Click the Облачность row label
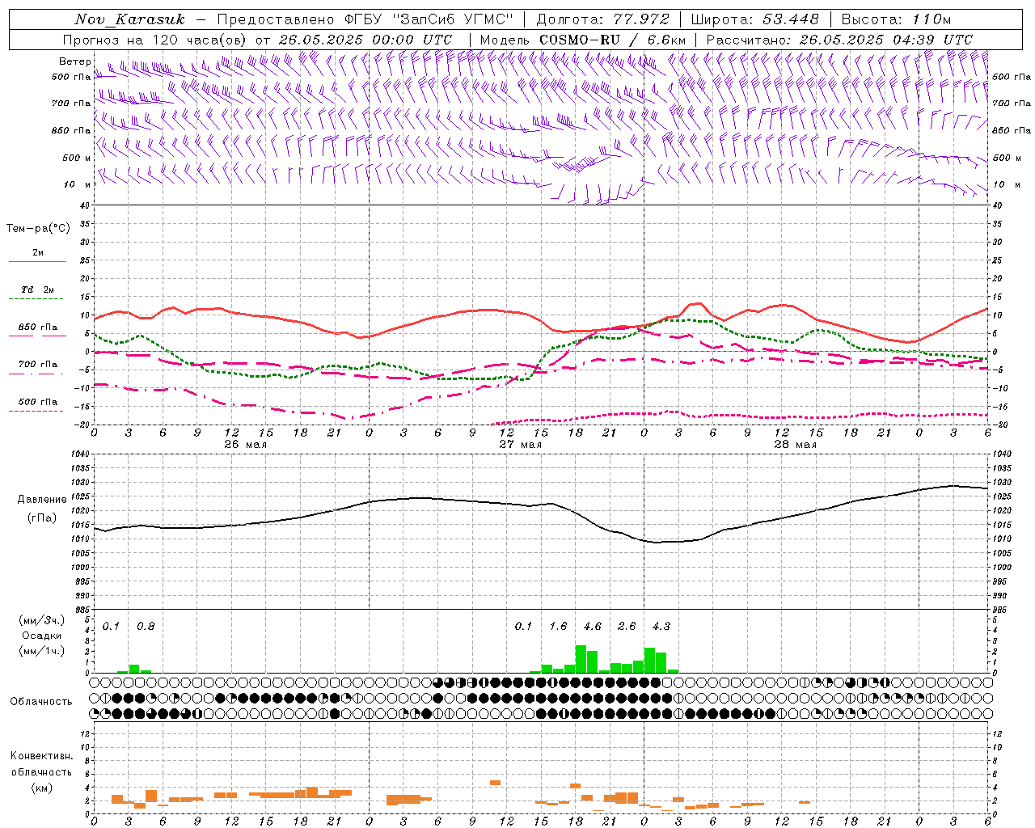This screenshot has width=1035, height=828. (x=41, y=701)
